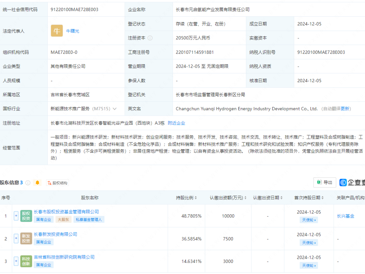The width and height of the screenshot is (365, 274).
Task: Open the 股权结构 button
Action: tap(58, 183)
